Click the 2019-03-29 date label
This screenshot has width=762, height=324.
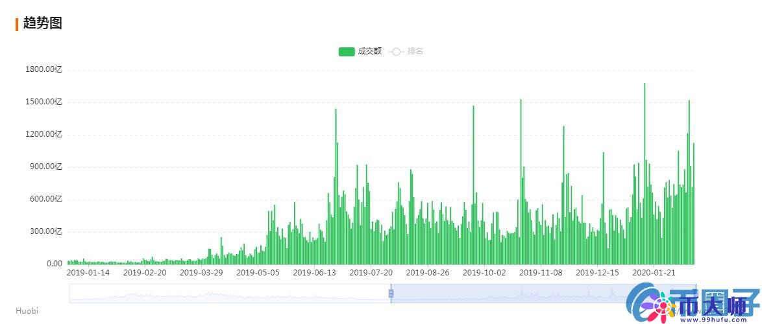[x=201, y=273]
